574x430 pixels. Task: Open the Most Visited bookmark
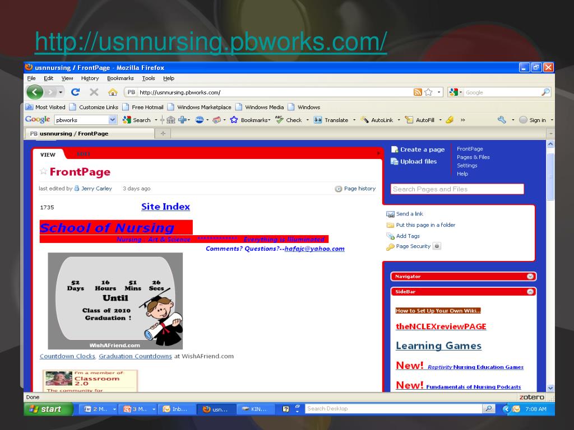click(45, 107)
